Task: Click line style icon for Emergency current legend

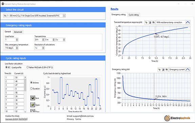Action: (x=188, y=69)
